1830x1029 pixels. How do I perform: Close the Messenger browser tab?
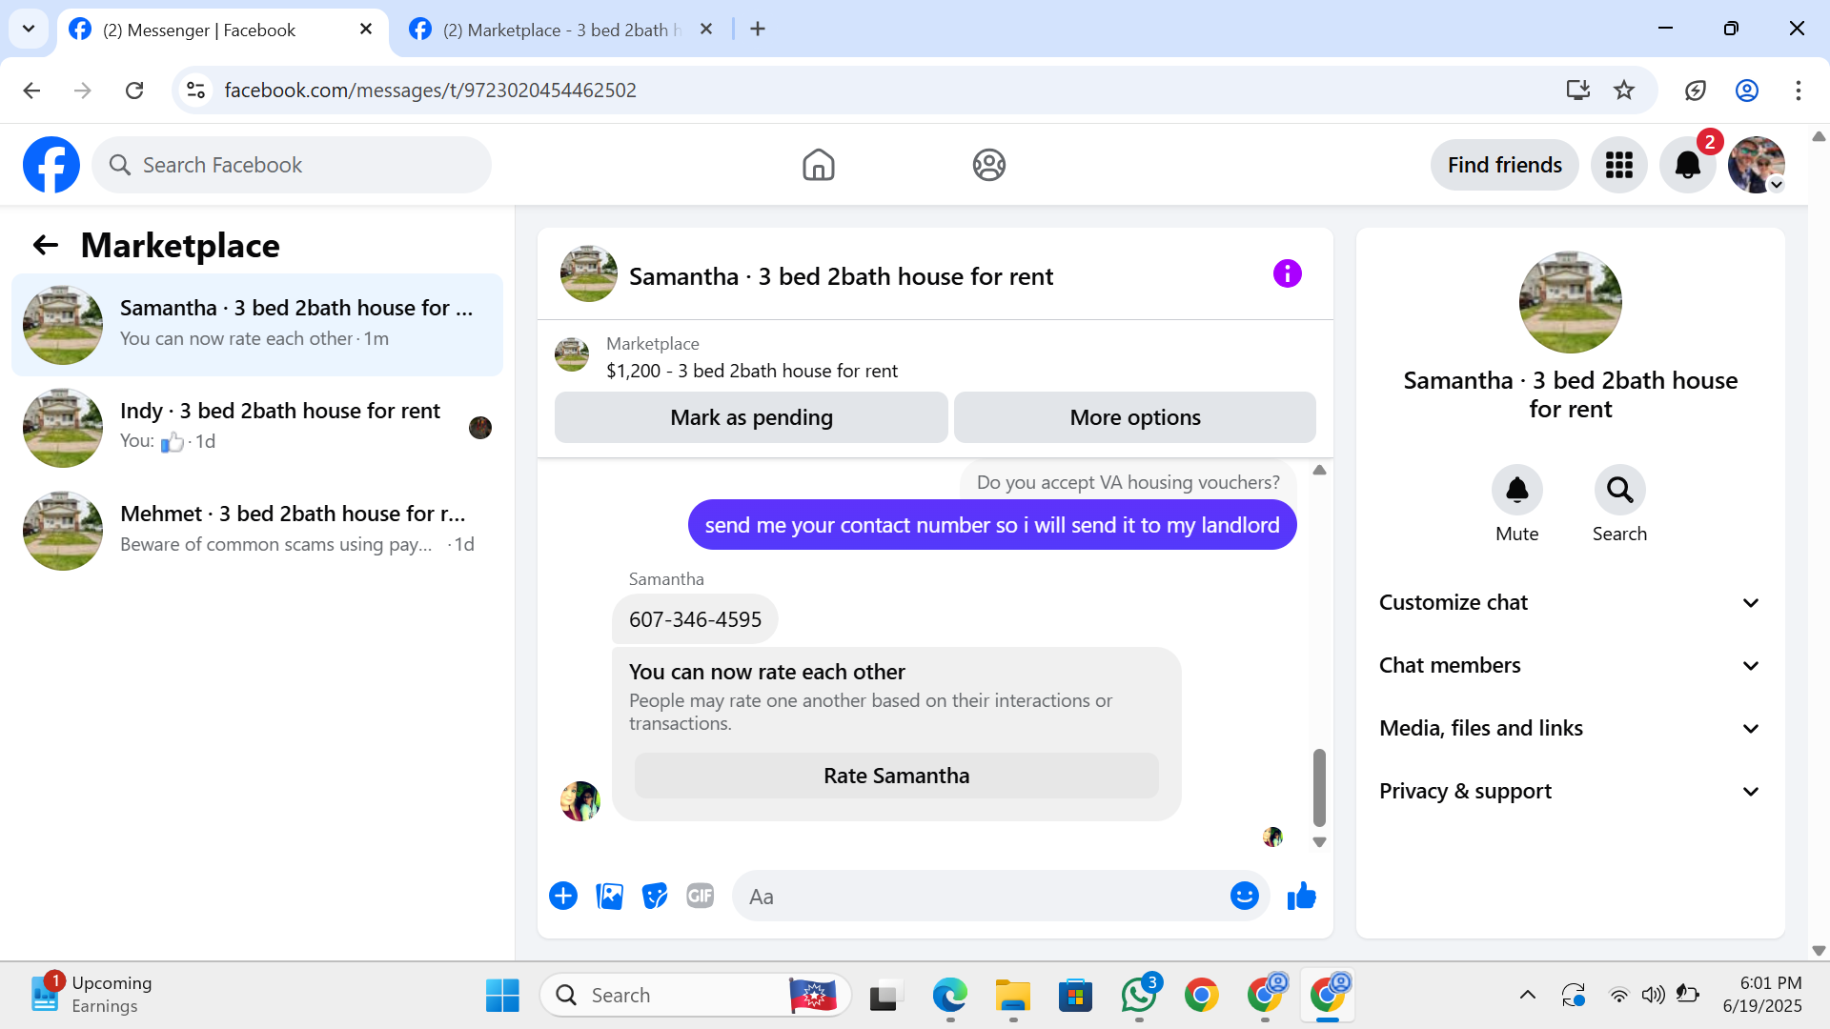(x=366, y=30)
